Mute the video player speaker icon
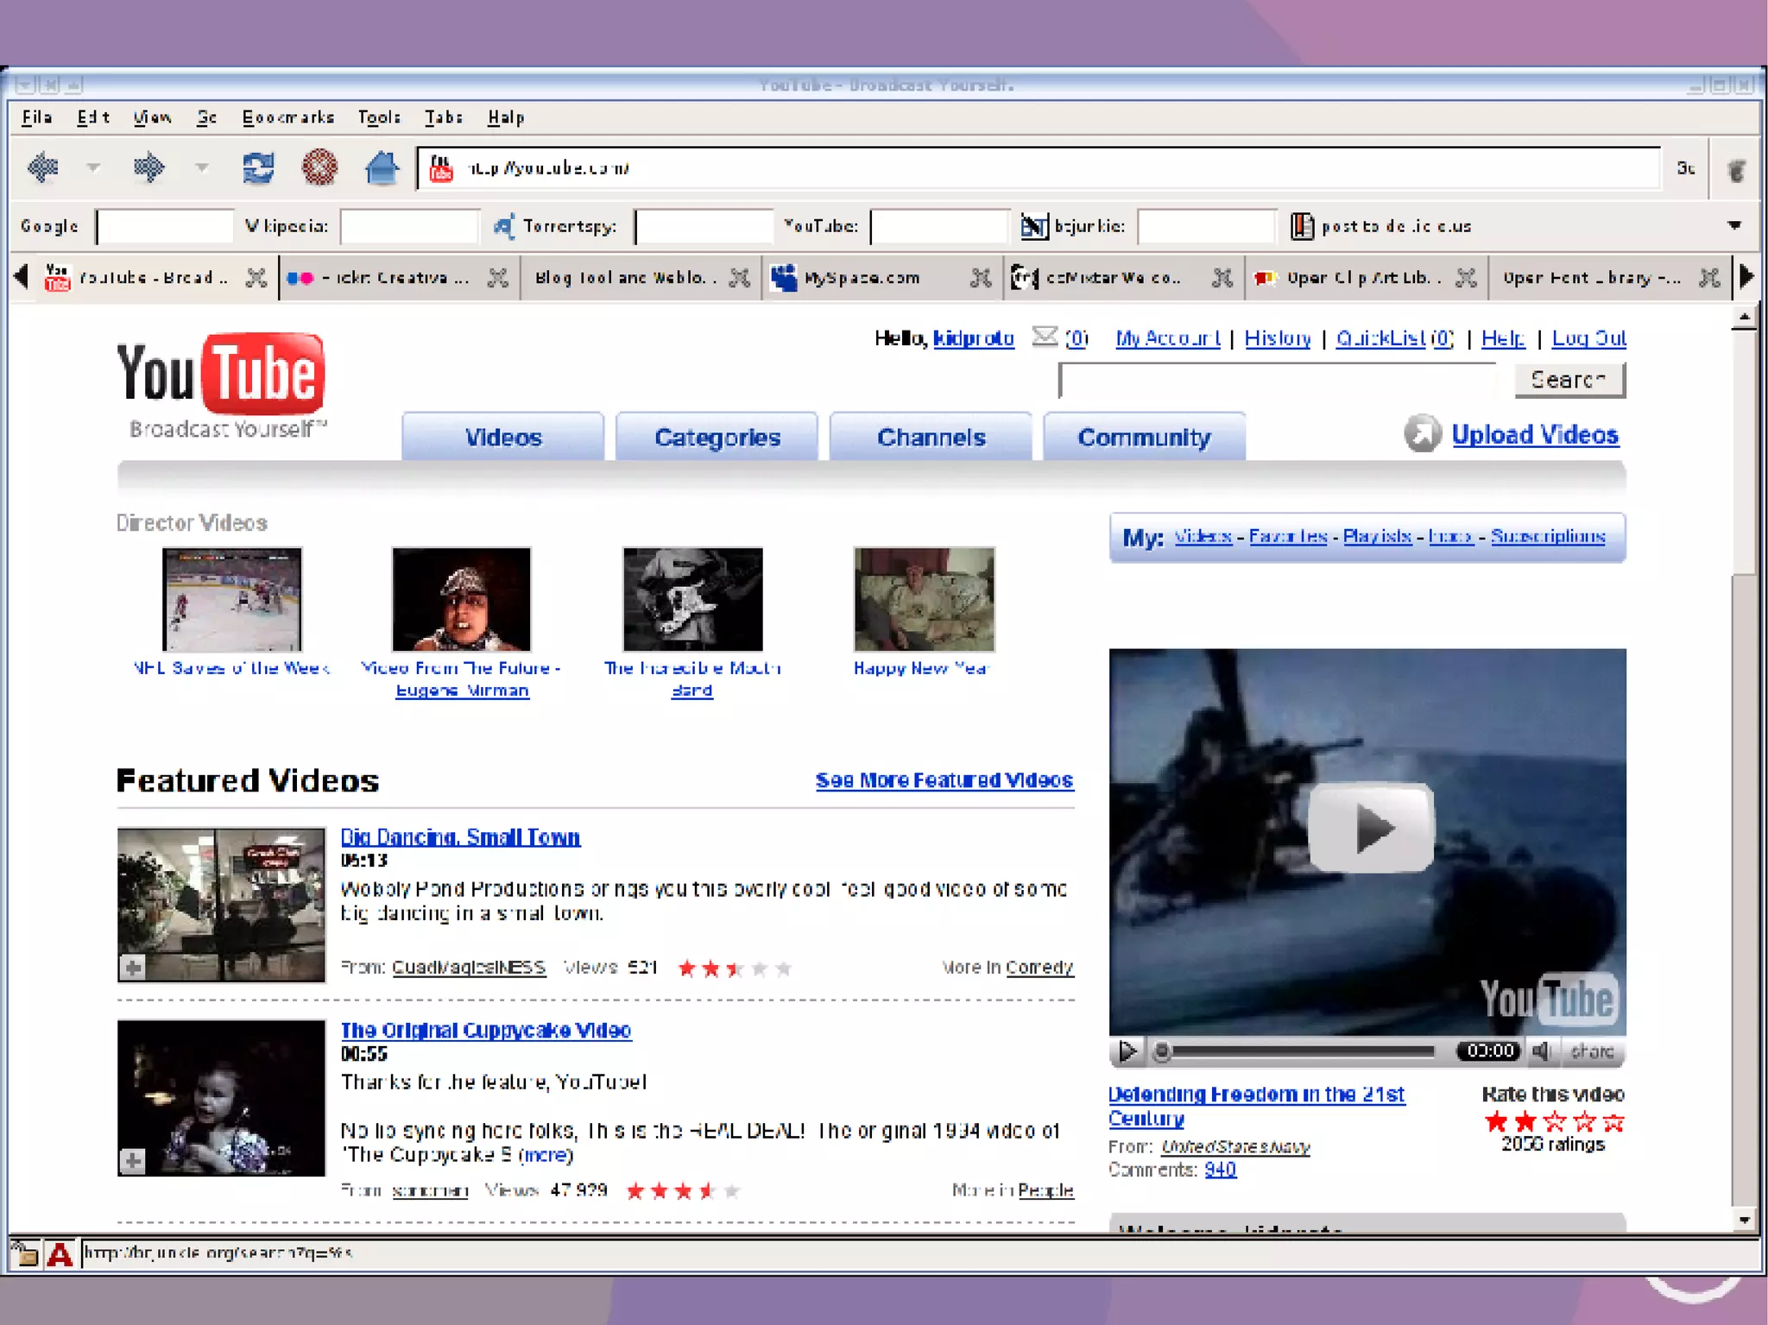The image size is (1768, 1325). click(x=1542, y=1051)
